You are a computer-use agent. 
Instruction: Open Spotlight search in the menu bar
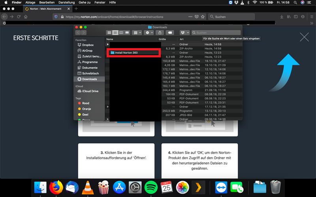pyautogui.click(x=295, y=2)
